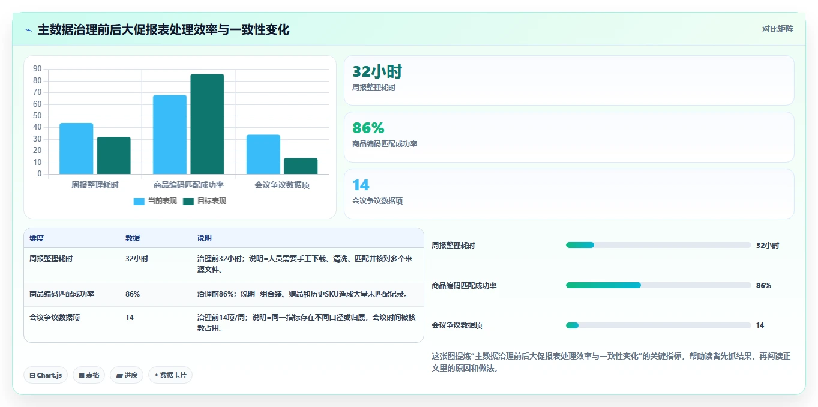Click the dark green 周报整理耗时 bar
This screenshot has width=818, height=407.
click(x=113, y=155)
